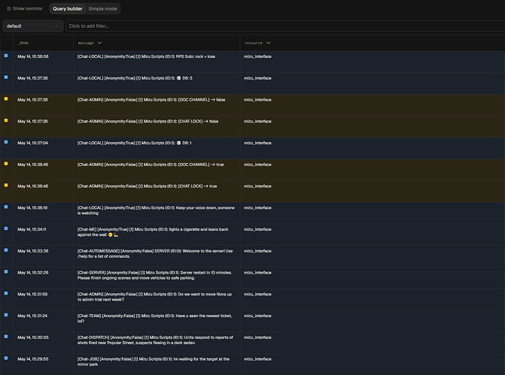Screen dimensions: 505x375
Task: Select the newest ticket Chat-TEAM message
Action: click(154, 319)
